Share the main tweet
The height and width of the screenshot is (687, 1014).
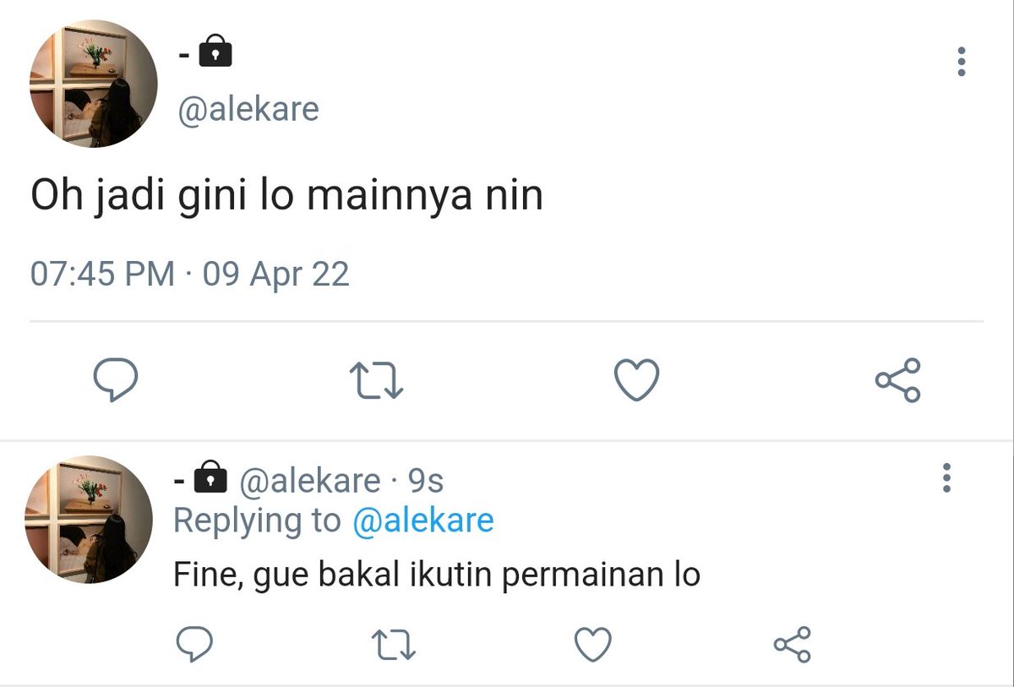(897, 380)
